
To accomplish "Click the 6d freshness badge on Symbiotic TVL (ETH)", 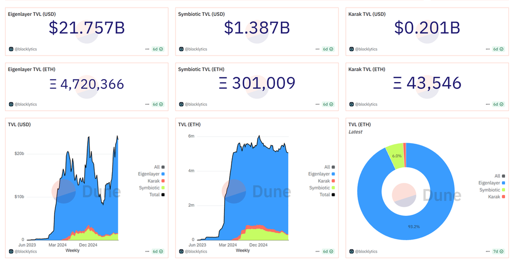I will tap(328, 104).
